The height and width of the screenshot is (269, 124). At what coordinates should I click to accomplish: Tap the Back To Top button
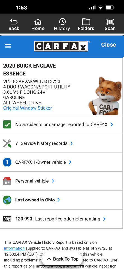(x=63, y=259)
